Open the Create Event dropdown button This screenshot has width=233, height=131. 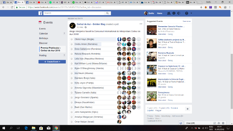point(52,62)
